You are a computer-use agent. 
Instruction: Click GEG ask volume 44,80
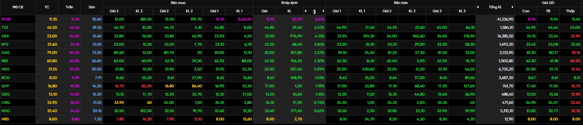(x=419, y=94)
